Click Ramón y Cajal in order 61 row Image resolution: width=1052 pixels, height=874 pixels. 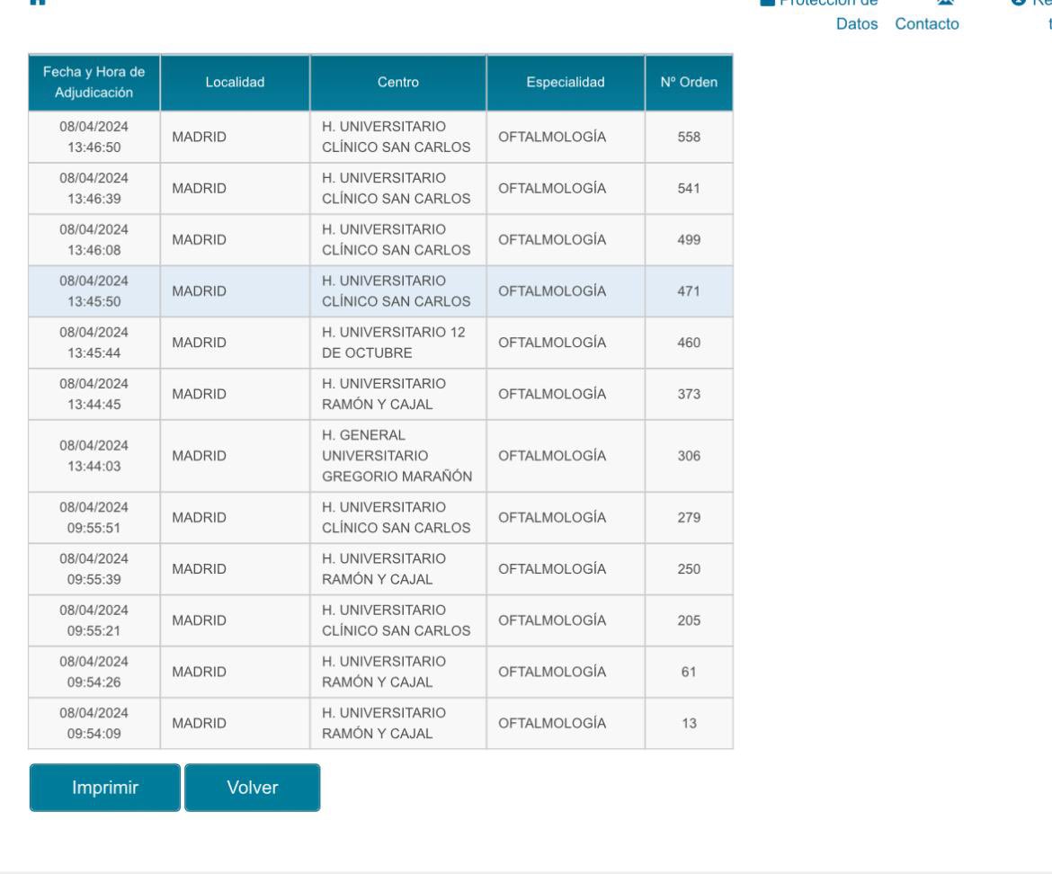(x=397, y=672)
